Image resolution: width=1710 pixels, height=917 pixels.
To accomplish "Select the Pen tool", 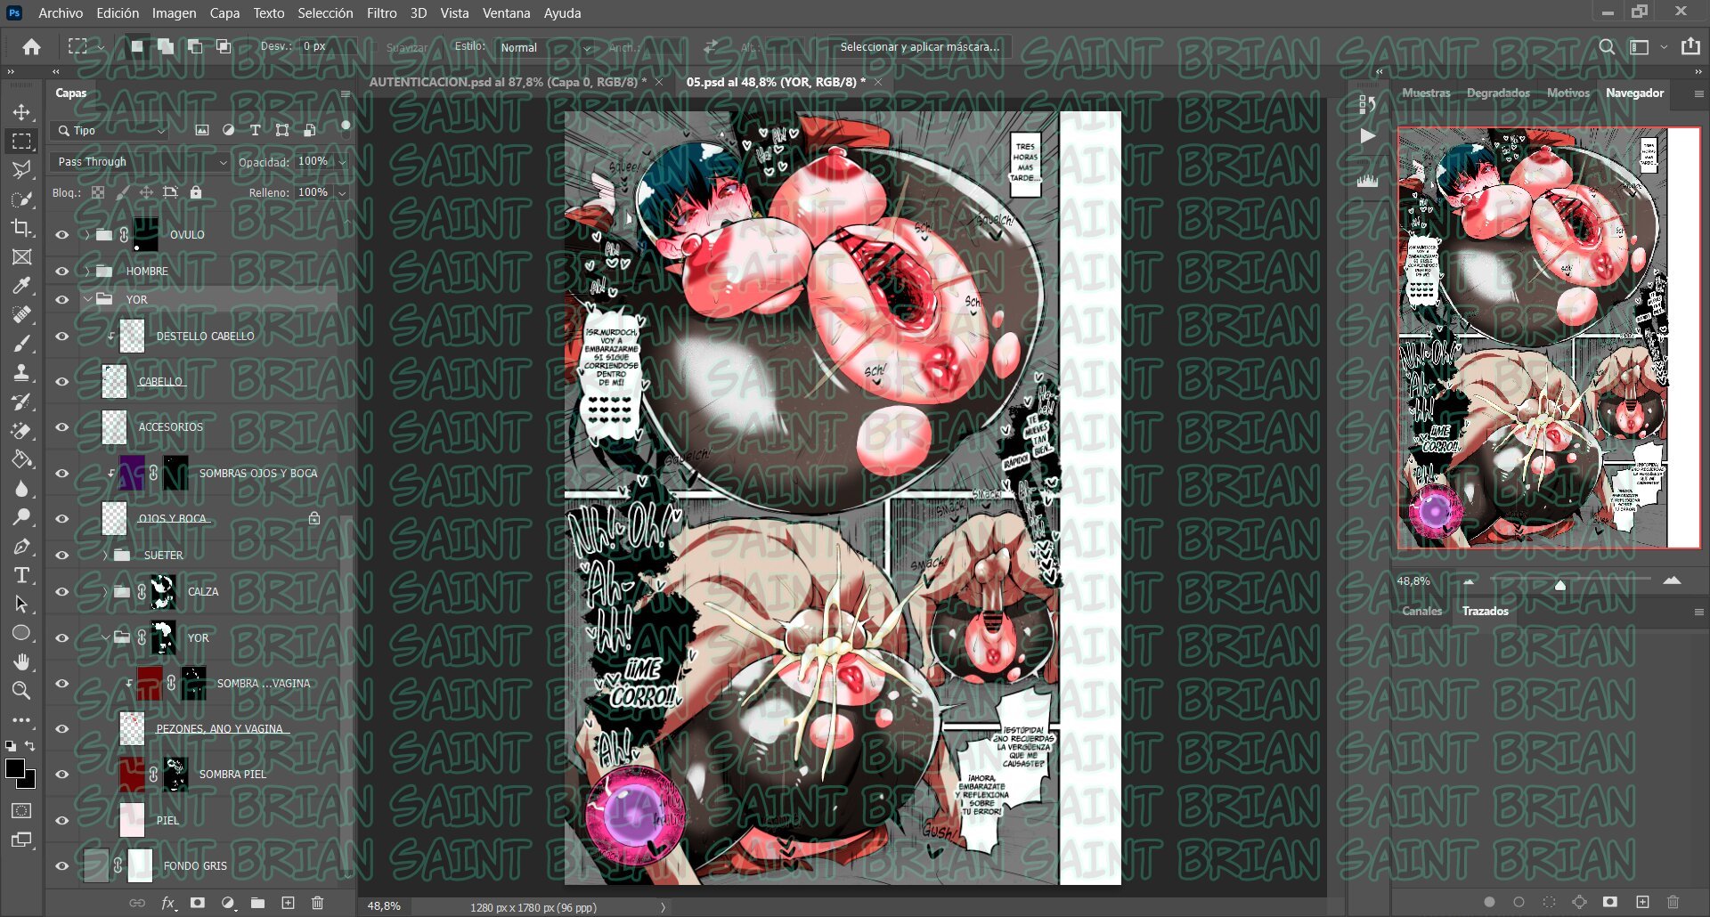I will pos(21,547).
